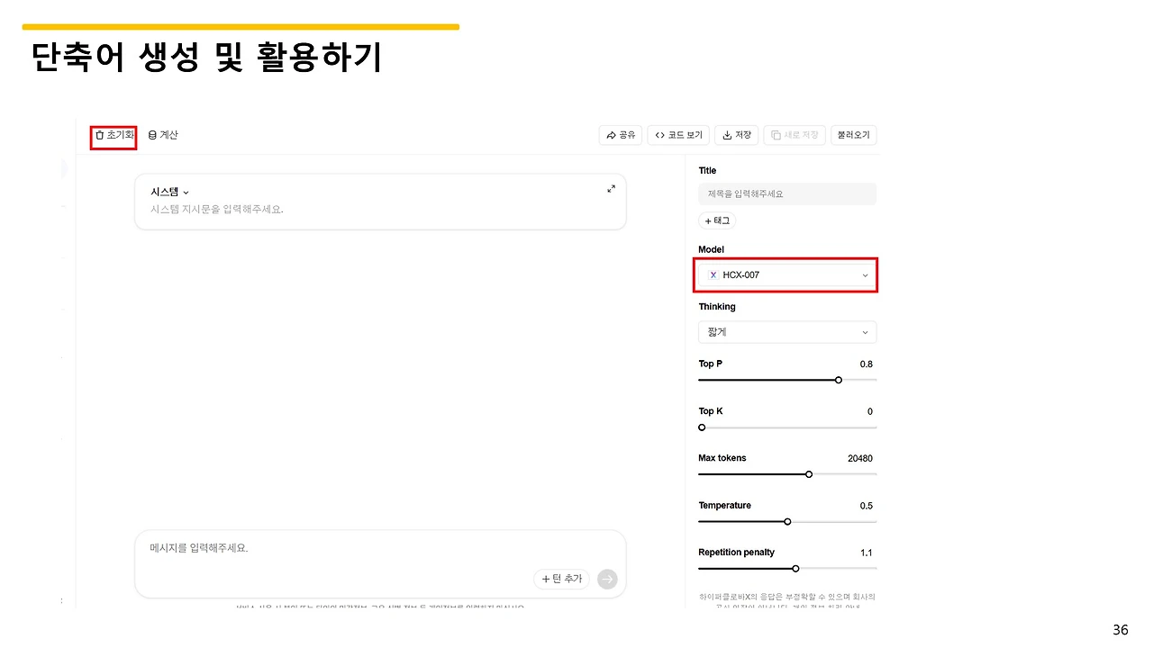Image resolution: width=1153 pixels, height=648 pixels.
Task: Expand the 시스템 role selector chevron
Action: (x=186, y=192)
